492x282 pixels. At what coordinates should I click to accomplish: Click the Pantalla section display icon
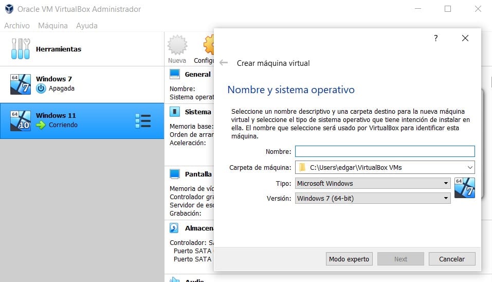click(175, 173)
